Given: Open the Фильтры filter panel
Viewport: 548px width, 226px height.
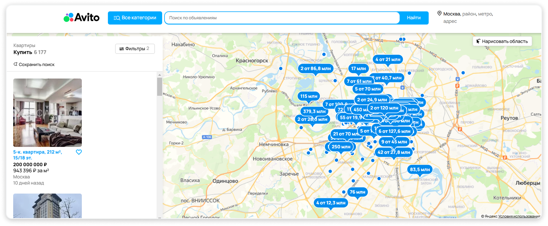Looking at the screenshot, I should coord(135,49).
